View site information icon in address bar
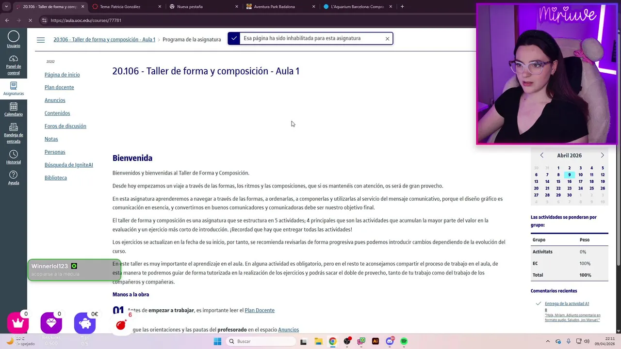Image resolution: width=621 pixels, height=349 pixels. (44, 20)
